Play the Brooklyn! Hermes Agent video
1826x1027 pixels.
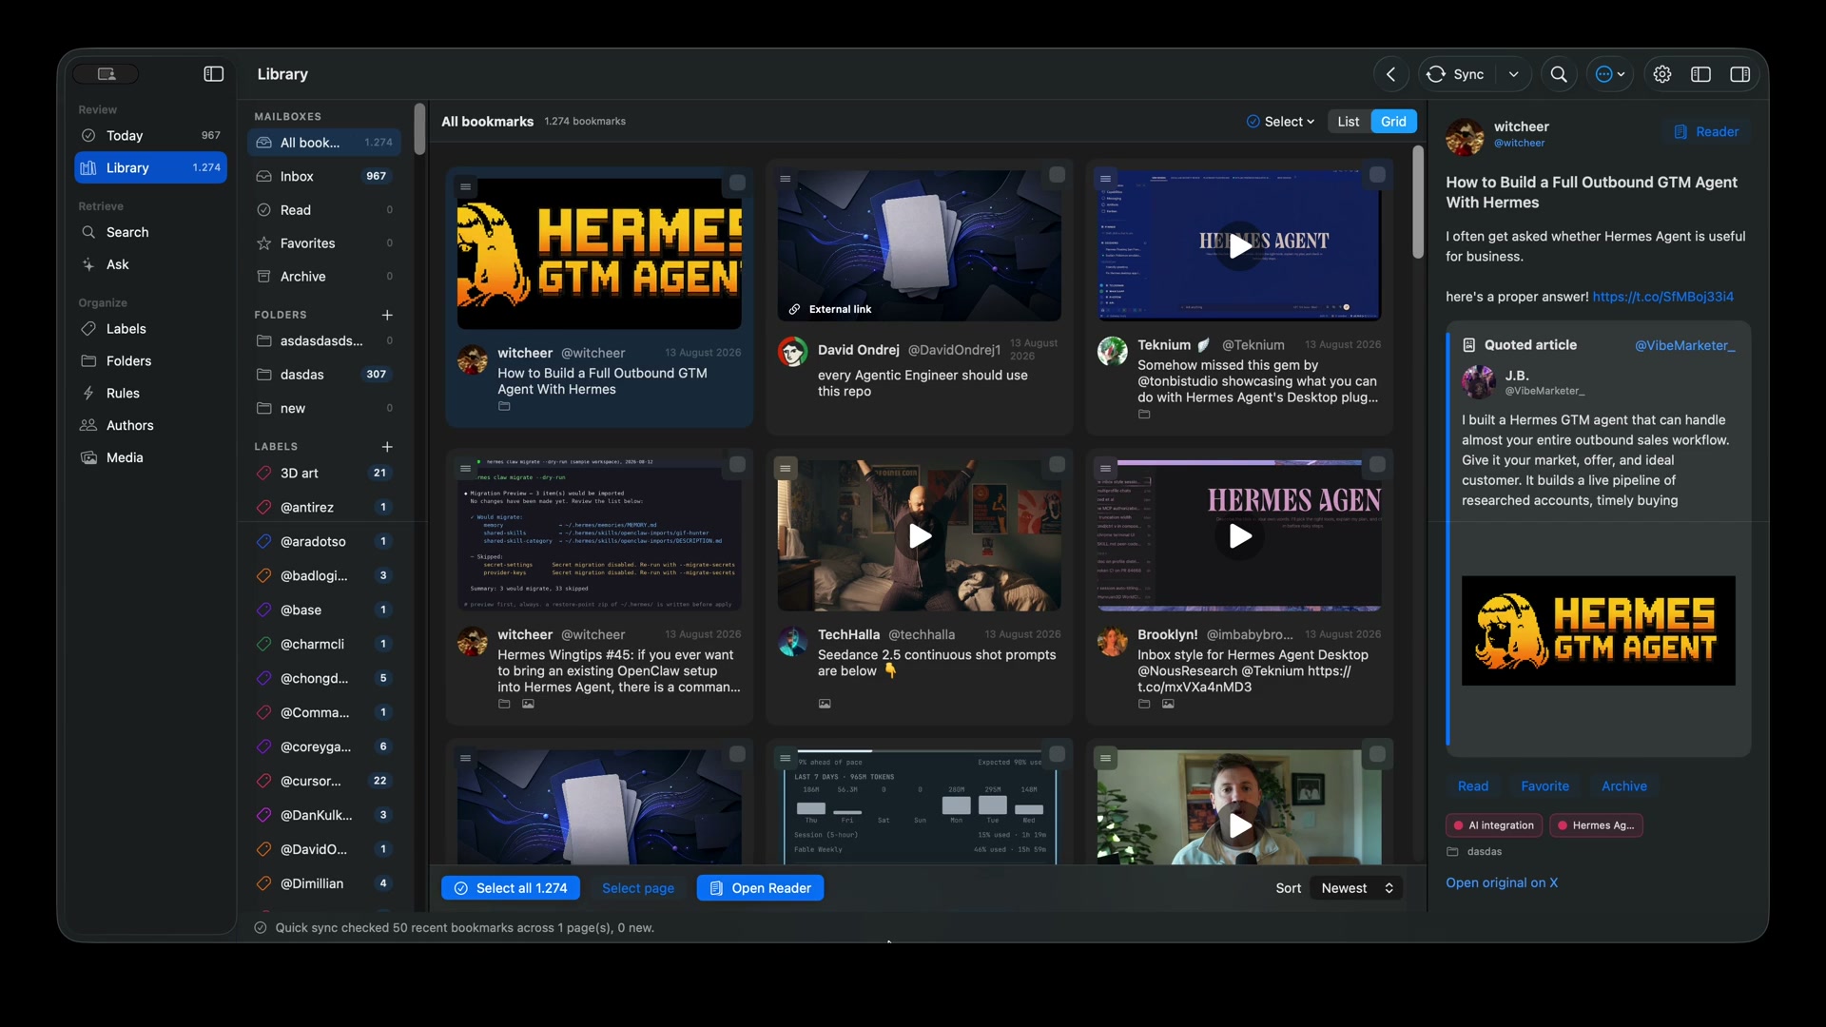tap(1239, 536)
